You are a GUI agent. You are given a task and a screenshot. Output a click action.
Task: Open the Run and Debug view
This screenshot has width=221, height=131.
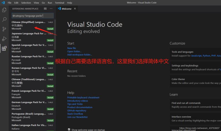(4, 38)
